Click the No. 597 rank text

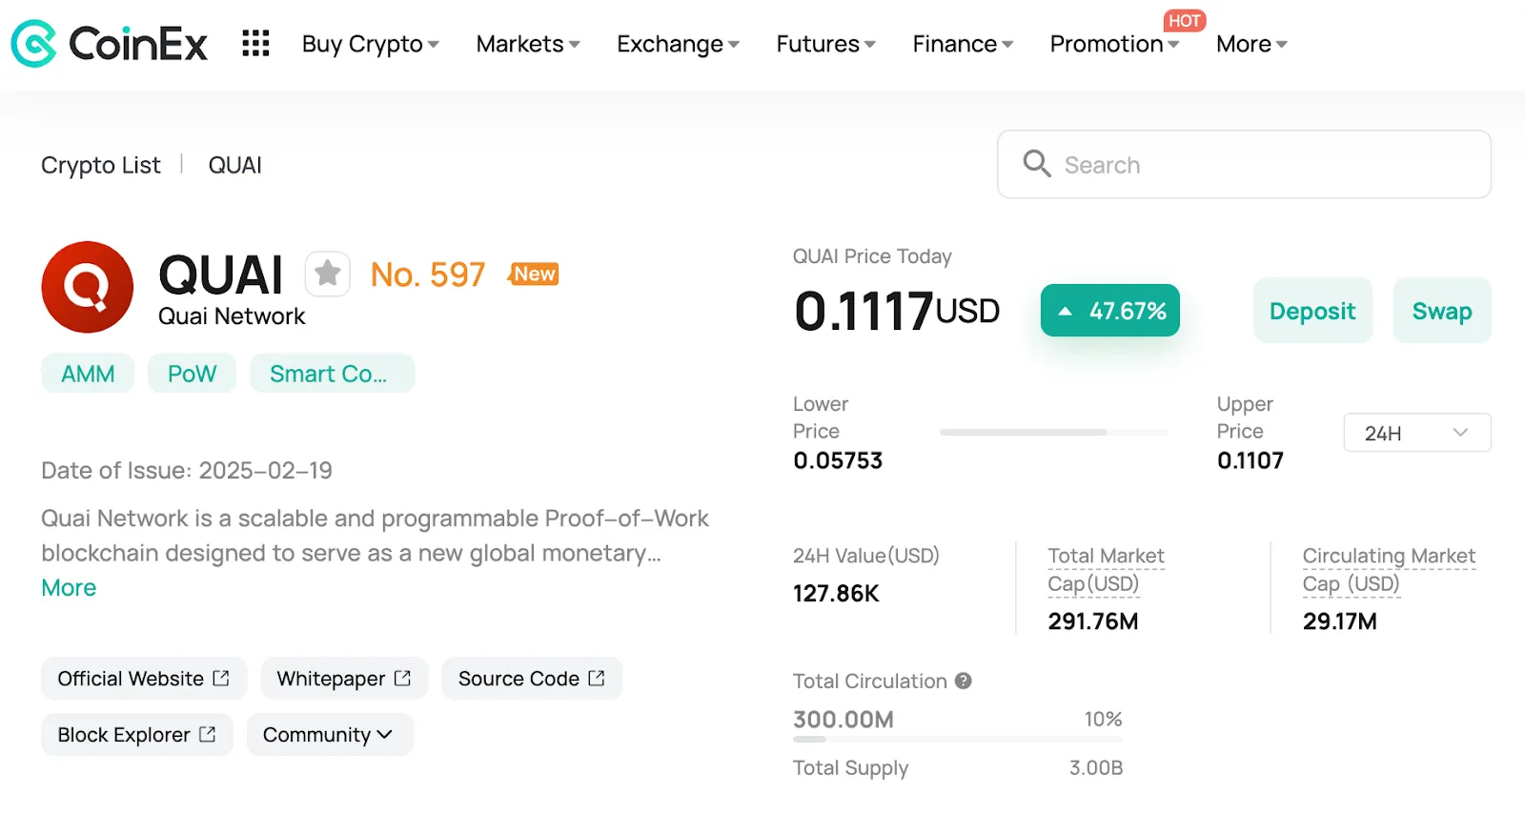(428, 275)
